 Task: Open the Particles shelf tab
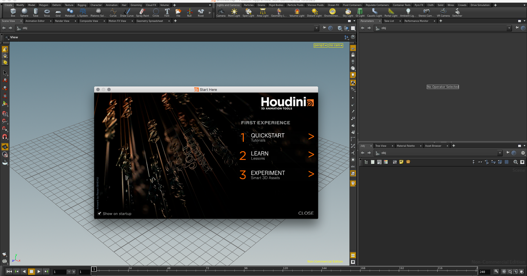pyautogui.click(x=249, y=5)
